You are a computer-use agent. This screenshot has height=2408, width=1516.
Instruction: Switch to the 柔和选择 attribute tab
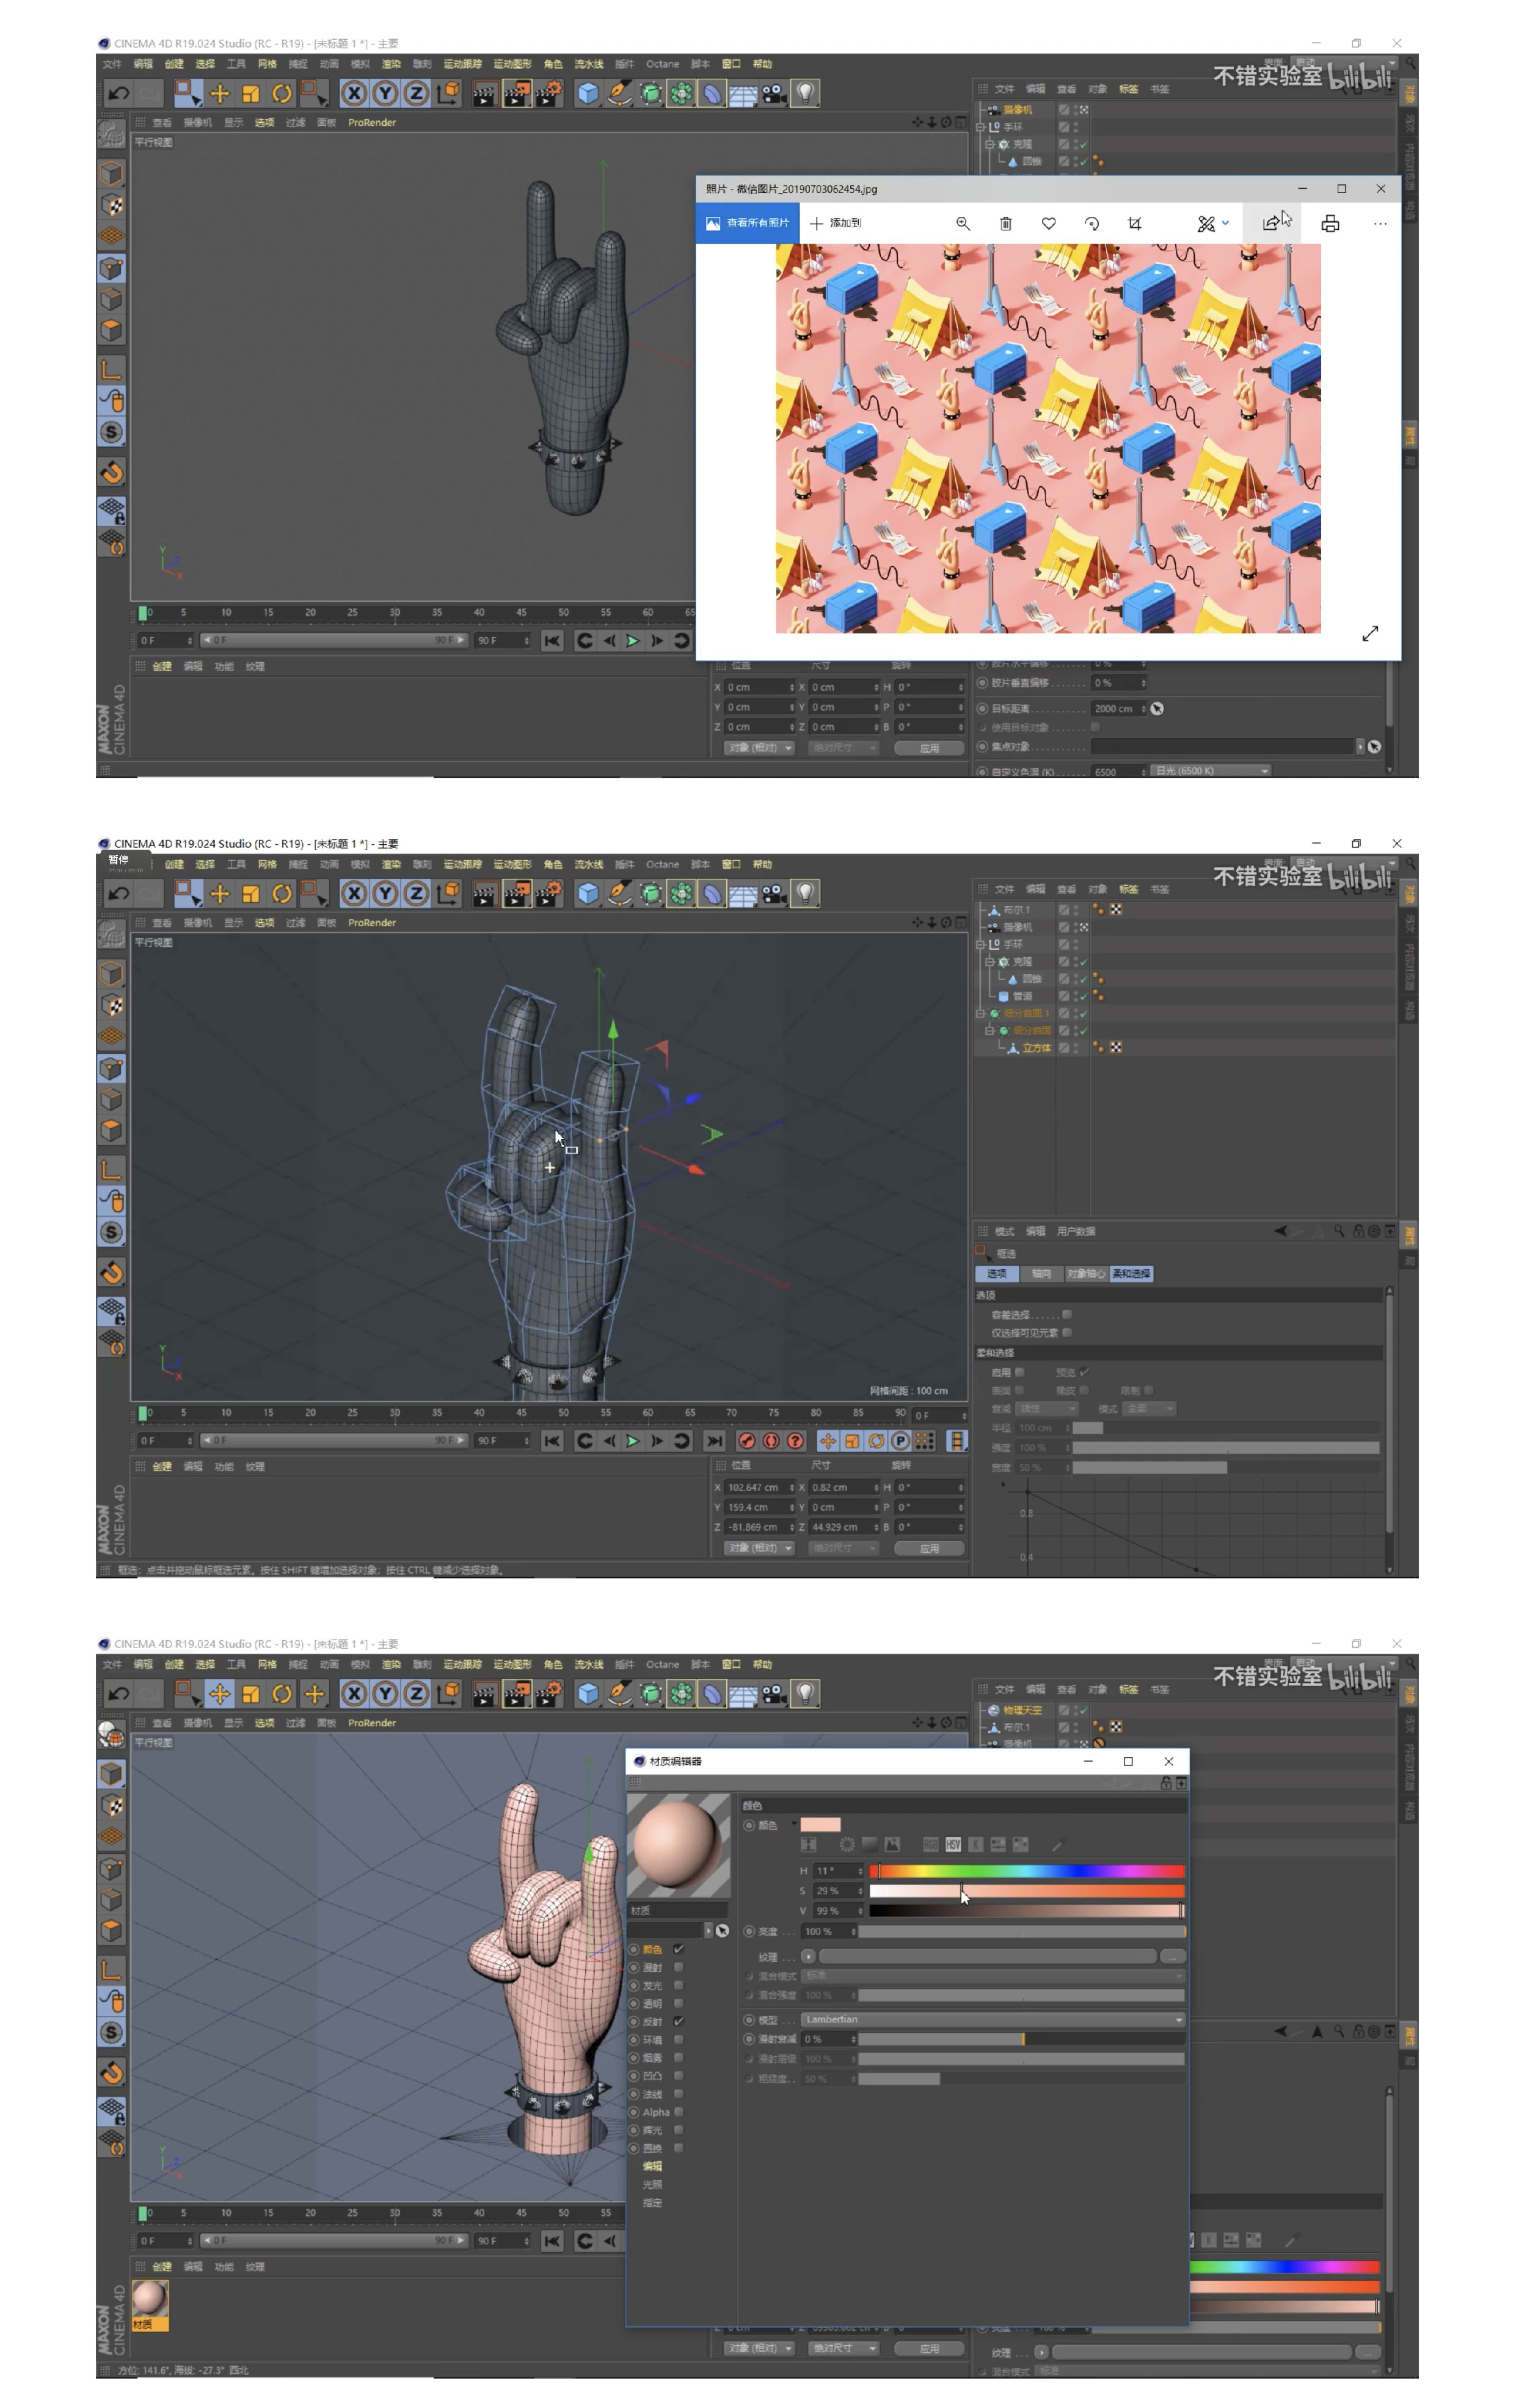[1131, 1274]
